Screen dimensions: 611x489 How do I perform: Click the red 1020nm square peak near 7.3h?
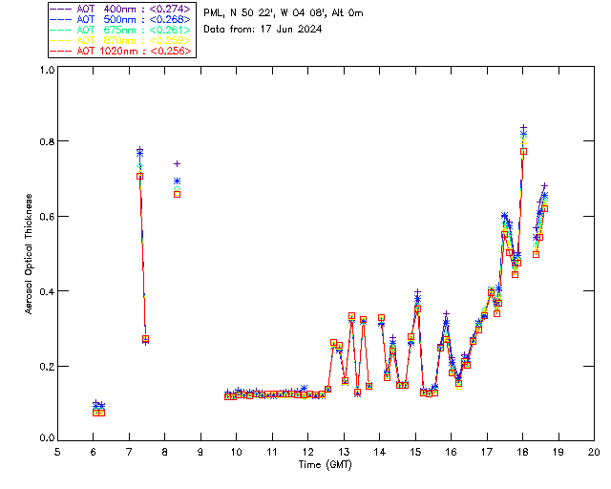(139, 177)
